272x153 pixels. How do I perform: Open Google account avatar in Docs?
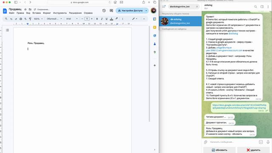(153, 11)
